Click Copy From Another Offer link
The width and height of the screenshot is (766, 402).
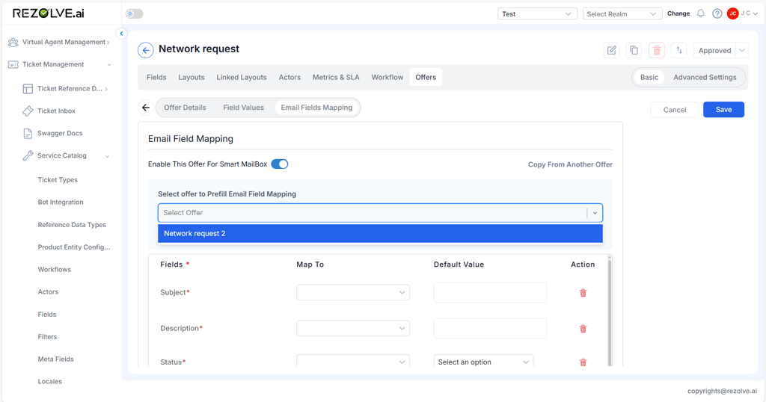tap(569, 164)
